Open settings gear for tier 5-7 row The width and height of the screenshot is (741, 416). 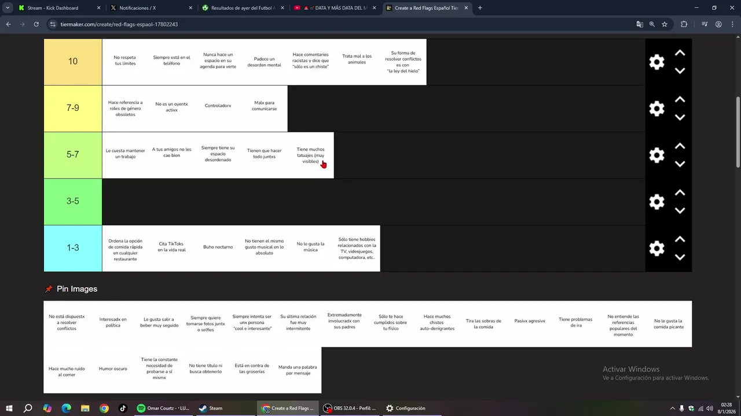pyautogui.click(x=656, y=155)
